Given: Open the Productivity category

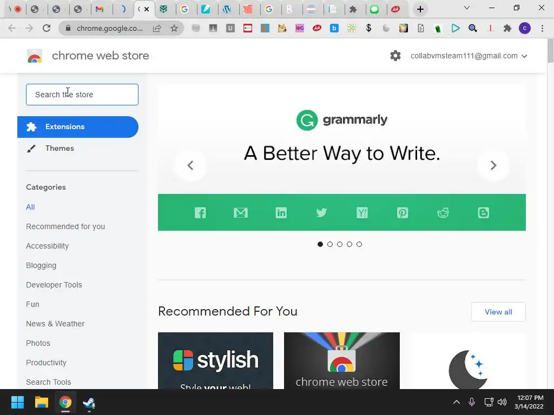Looking at the screenshot, I should click(x=47, y=363).
